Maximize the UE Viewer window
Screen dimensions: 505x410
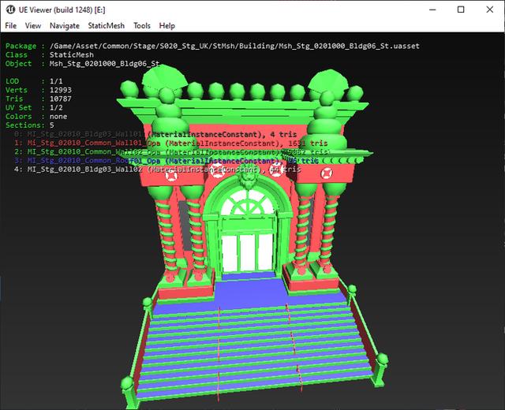(460, 9)
